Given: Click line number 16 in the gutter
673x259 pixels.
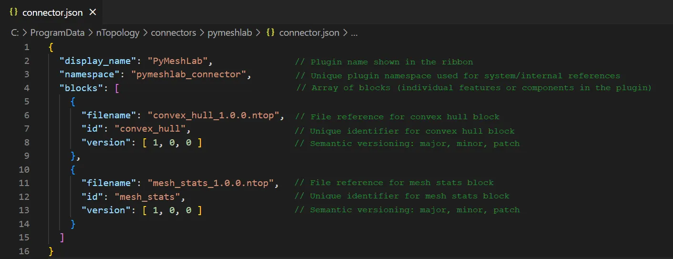Looking at the screenshot, I should (24, 251).
